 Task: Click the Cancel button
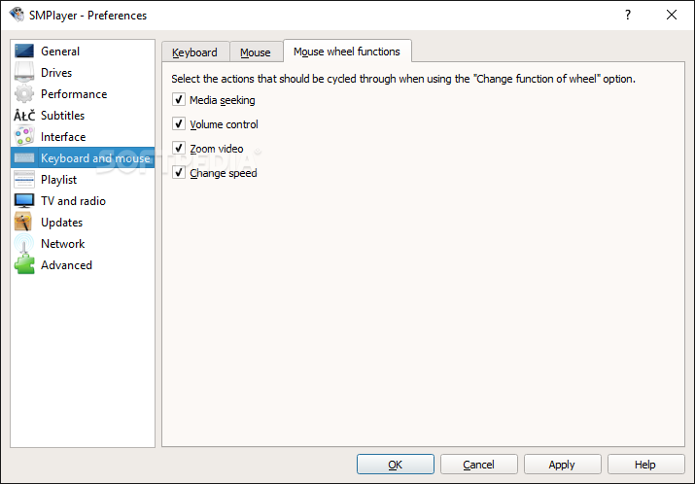pos(478,464)
